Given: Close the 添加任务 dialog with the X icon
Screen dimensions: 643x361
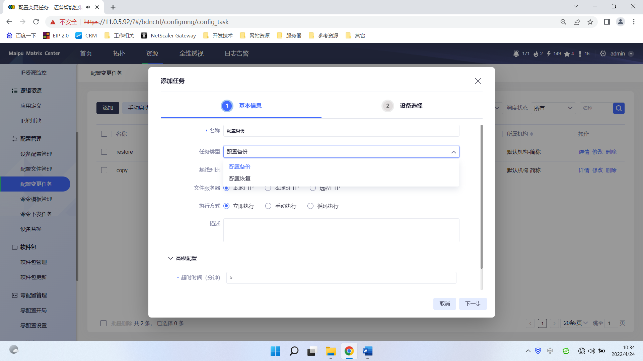Looking at the screenshot, I should click(478, 81).
